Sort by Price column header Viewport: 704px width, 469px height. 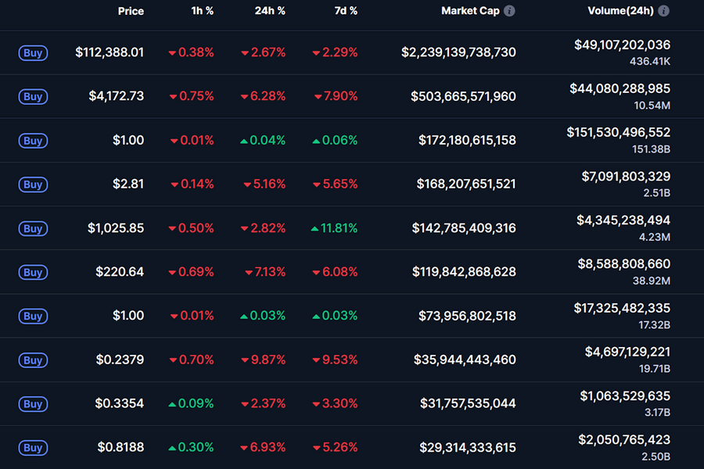point(131,11)
